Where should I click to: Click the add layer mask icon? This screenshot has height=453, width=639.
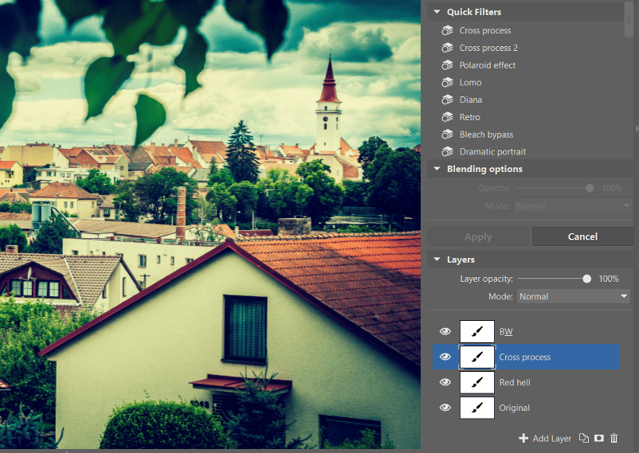(599, 438)
